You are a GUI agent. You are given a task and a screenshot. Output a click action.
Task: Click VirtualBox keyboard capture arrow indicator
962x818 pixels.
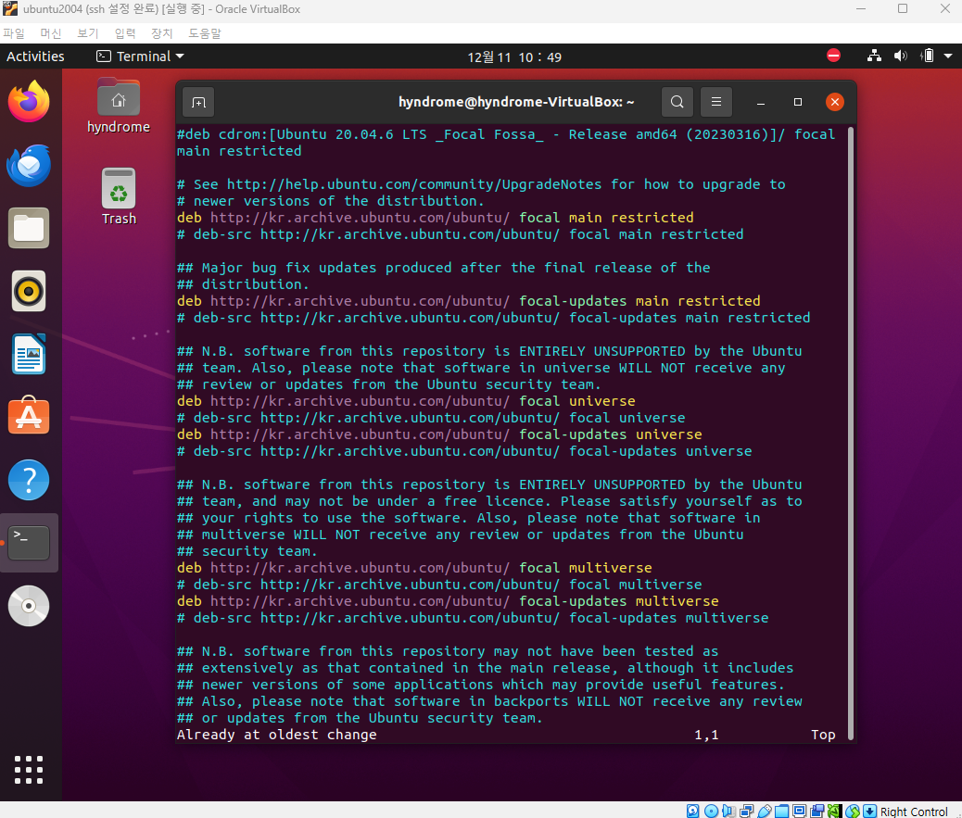(x=870, y=811)
